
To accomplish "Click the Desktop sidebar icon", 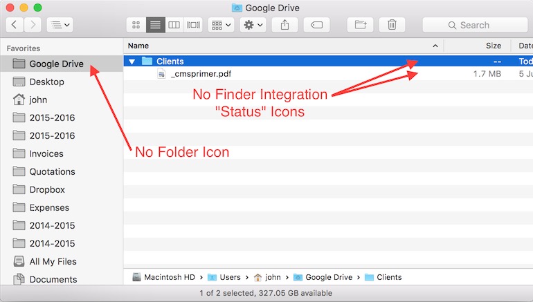I will (19, 82).
